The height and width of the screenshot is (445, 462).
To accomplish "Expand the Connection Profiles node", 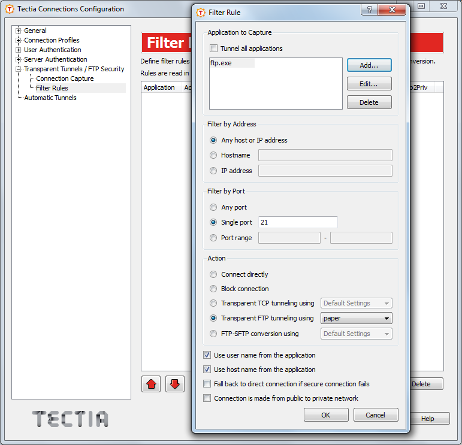I will pyautogui.click(x=18, y=40).
